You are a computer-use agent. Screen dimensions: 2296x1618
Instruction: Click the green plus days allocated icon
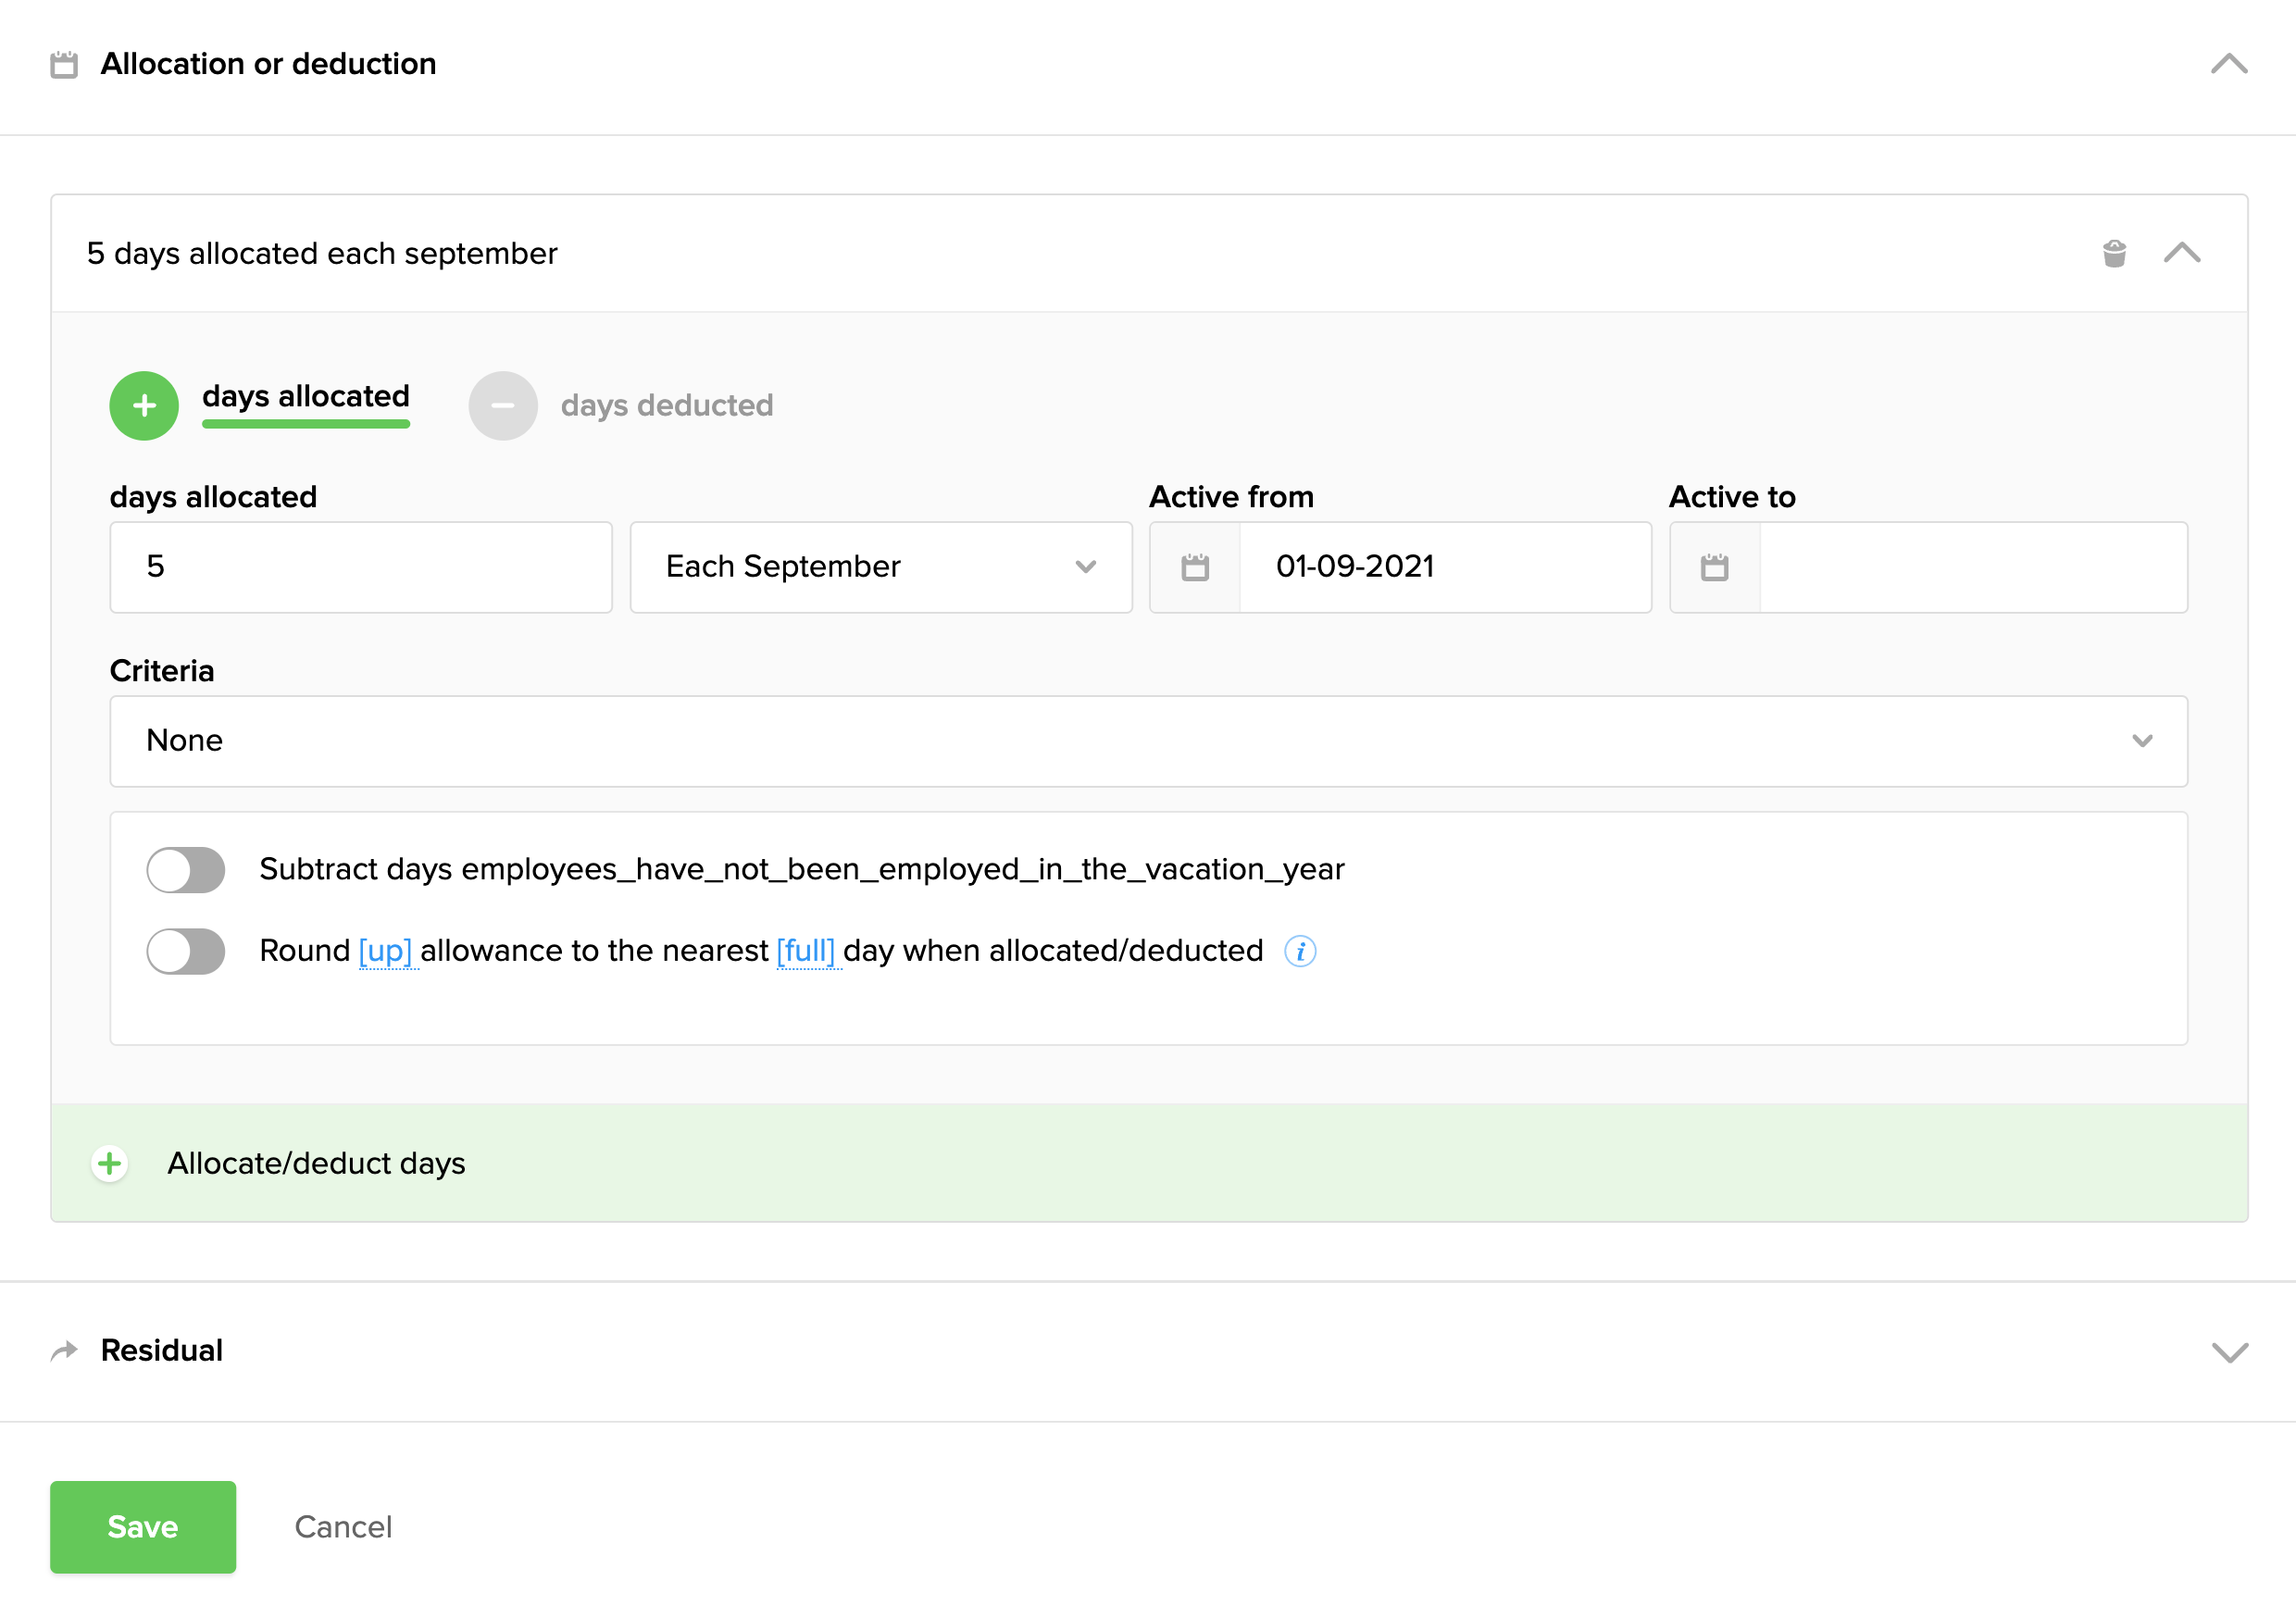pos(144,406)
